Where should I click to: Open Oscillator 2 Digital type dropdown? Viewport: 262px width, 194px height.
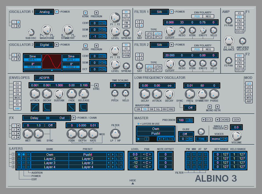pos(44,45)
